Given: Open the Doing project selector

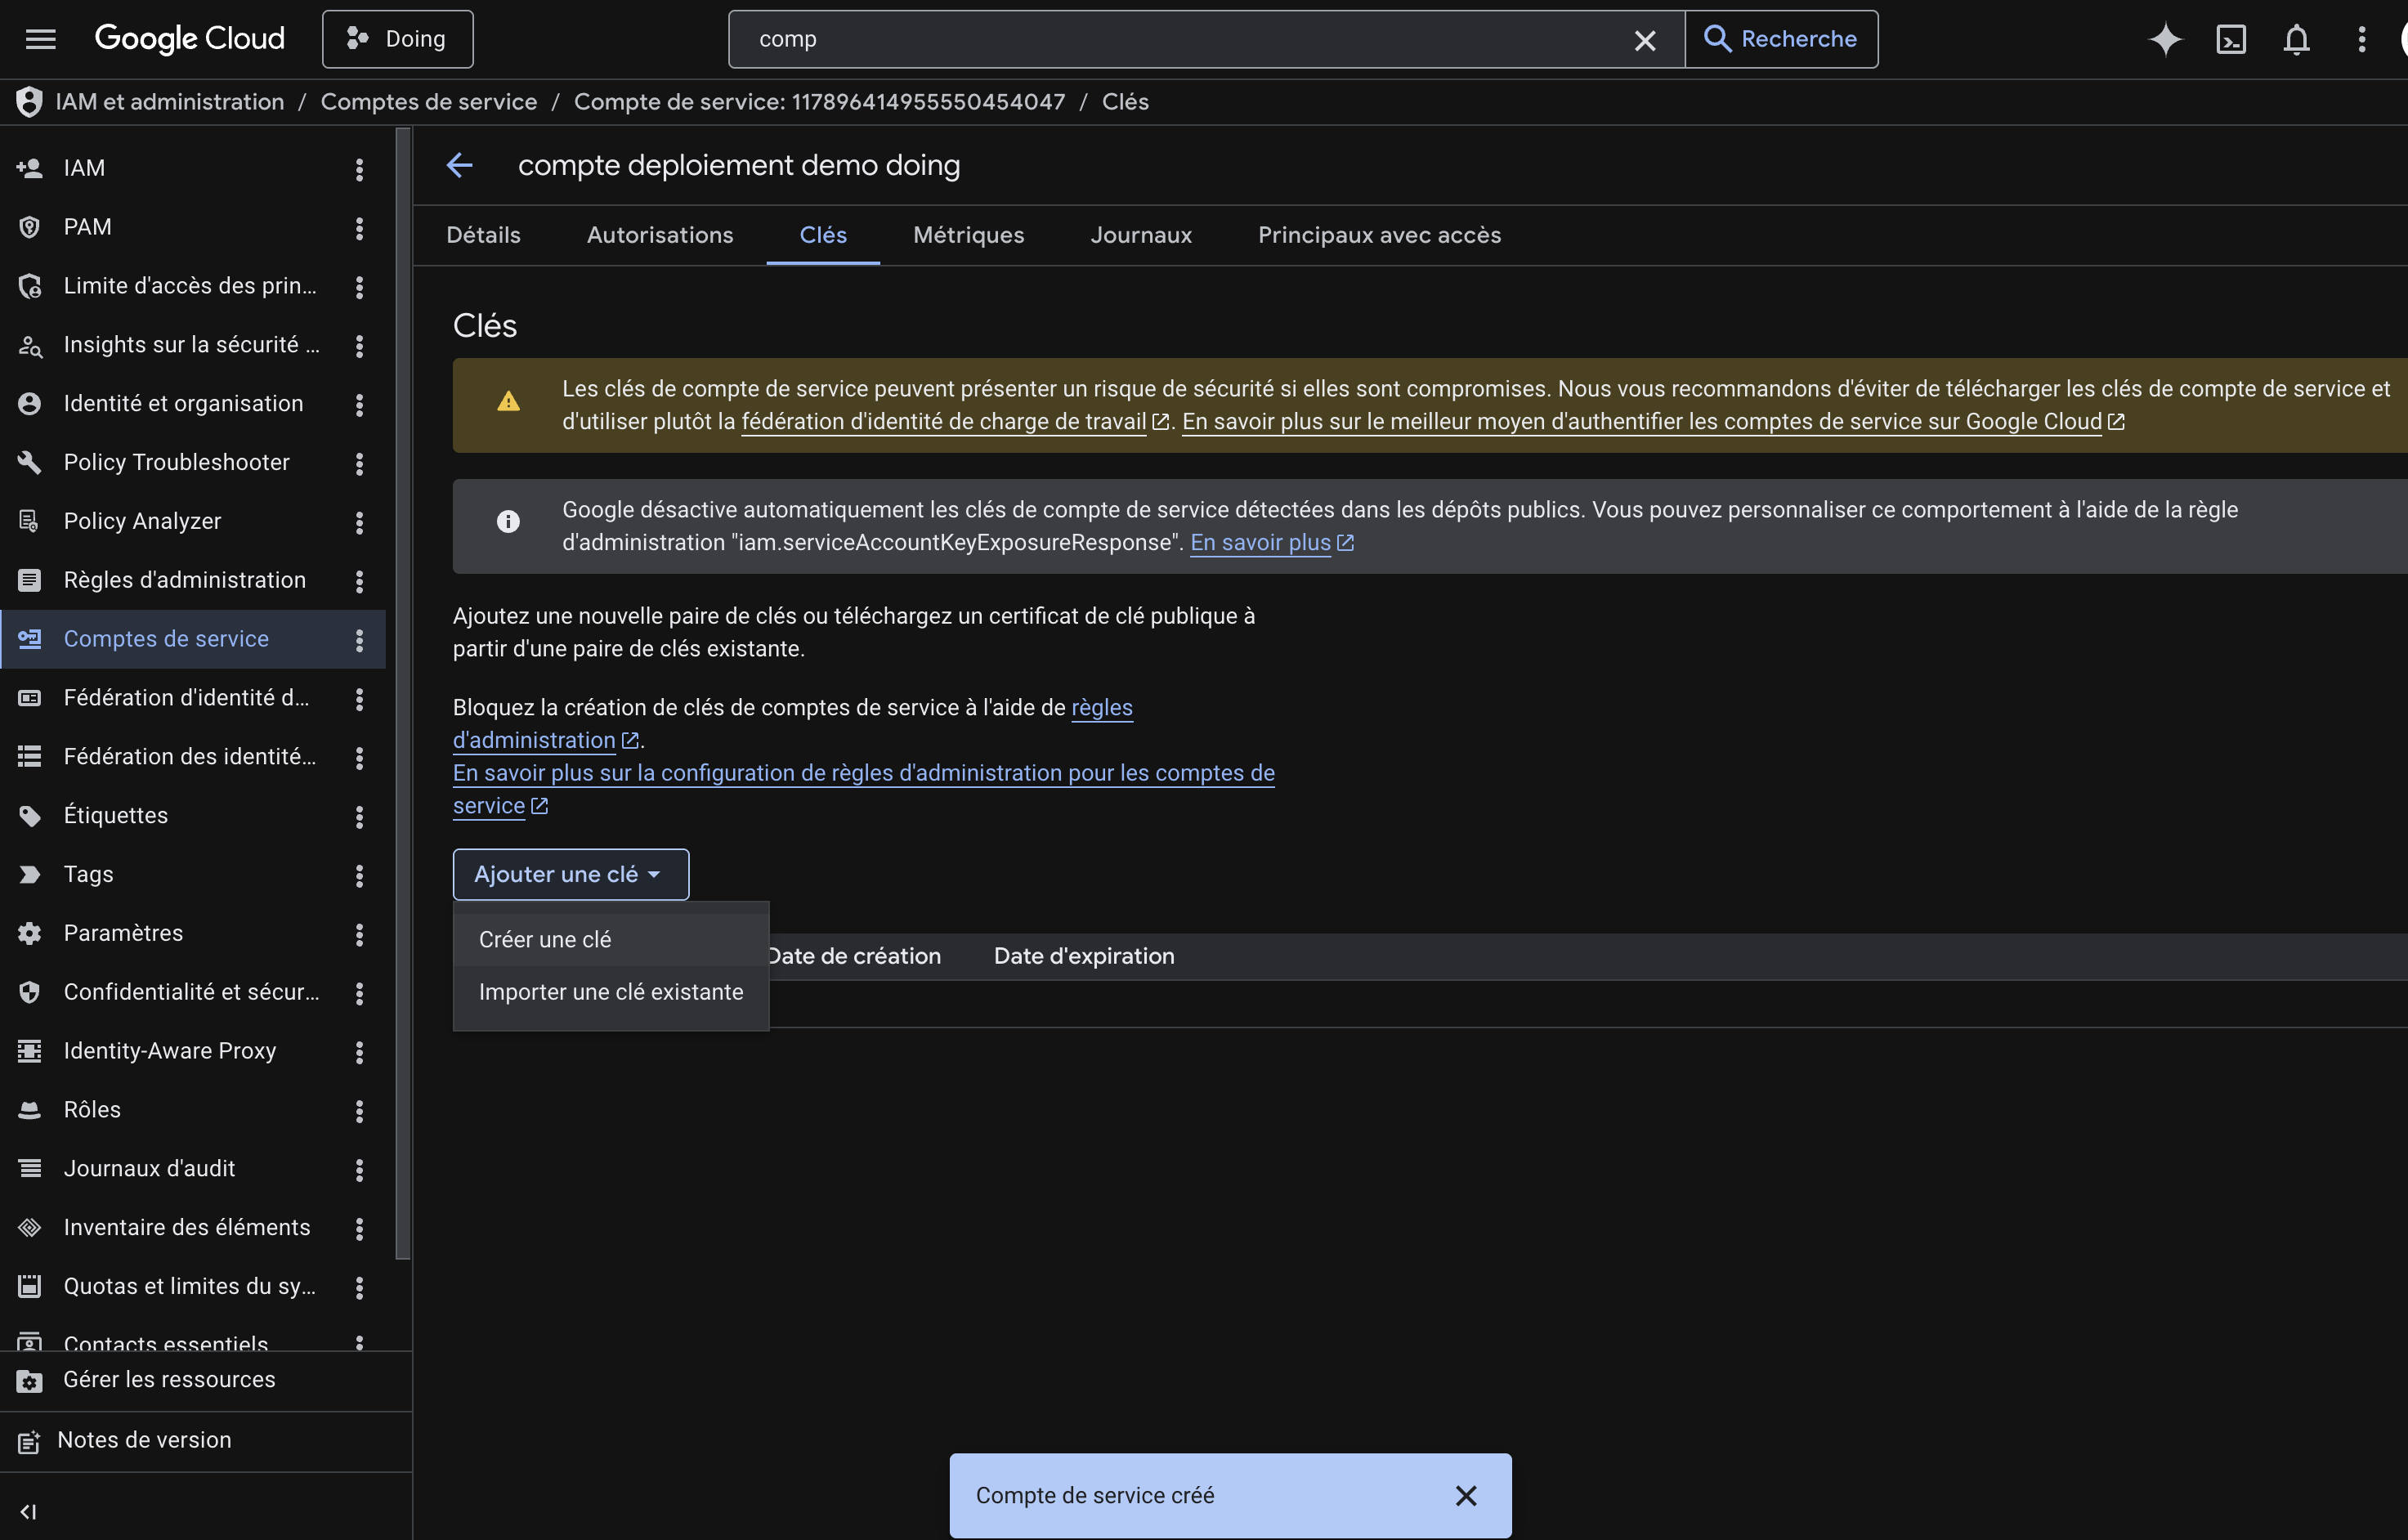Looking at the screenshot, I should pos(397,39).
